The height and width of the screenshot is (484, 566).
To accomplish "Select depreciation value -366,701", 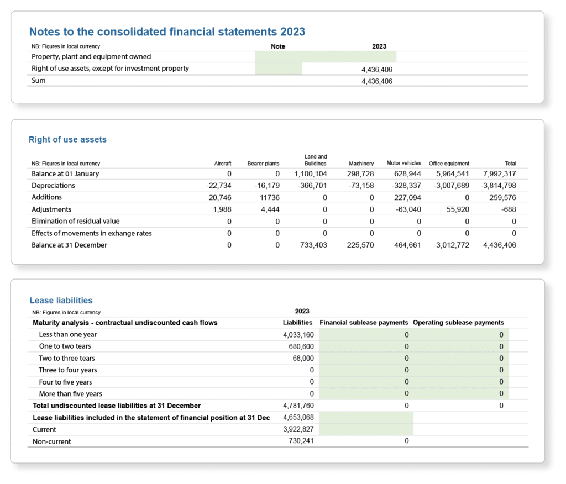I will (312, 186).
